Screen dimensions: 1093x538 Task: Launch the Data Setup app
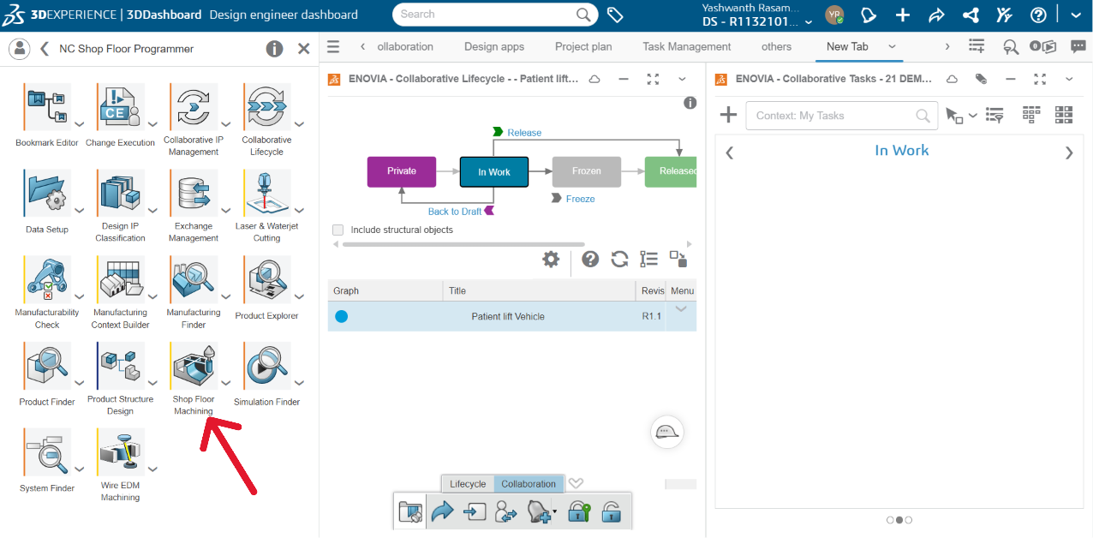(x=47, y=193)
